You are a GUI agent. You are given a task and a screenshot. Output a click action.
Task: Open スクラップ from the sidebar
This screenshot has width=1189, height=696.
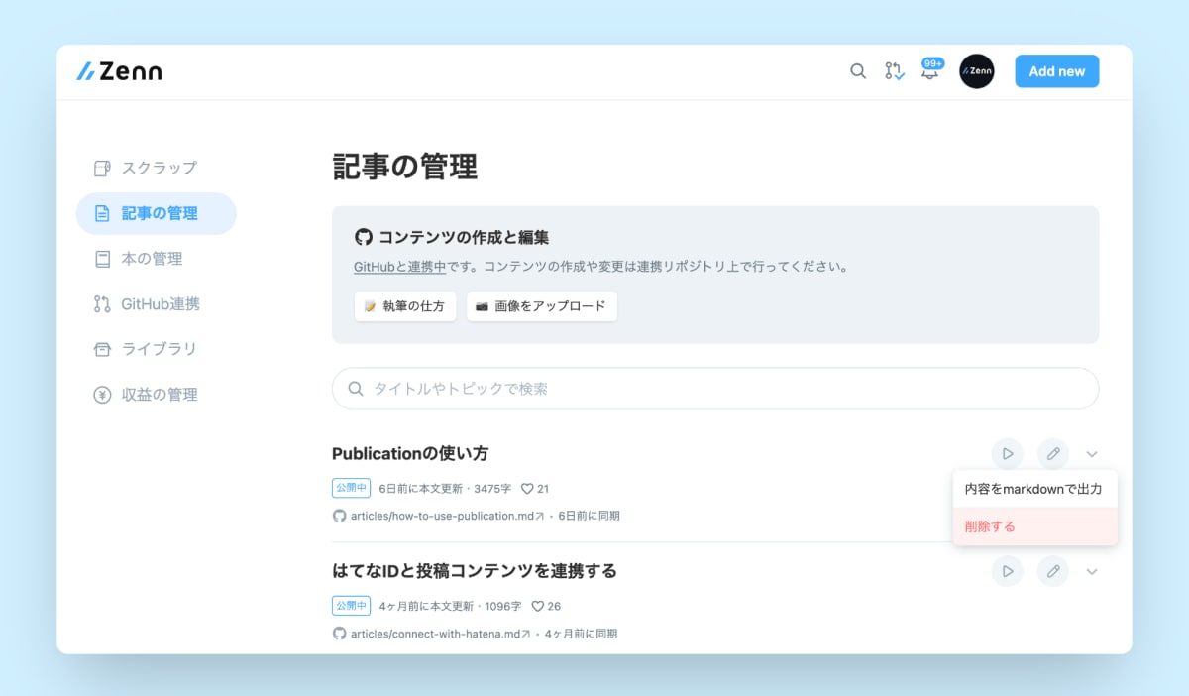pyautogui.click(x=159, y=168)
